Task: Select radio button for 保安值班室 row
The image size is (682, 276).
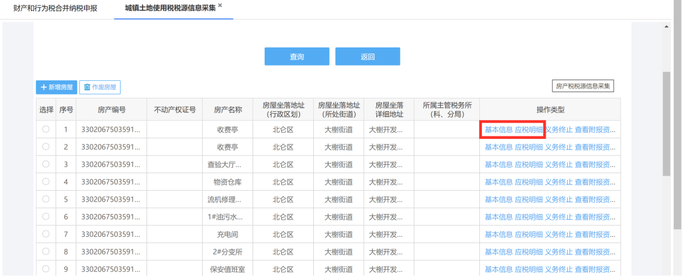Action: coord(45,268)
